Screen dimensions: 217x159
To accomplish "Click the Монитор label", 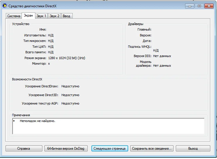I will 39,63.
